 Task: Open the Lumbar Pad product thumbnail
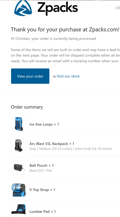(x=18, y=211)
